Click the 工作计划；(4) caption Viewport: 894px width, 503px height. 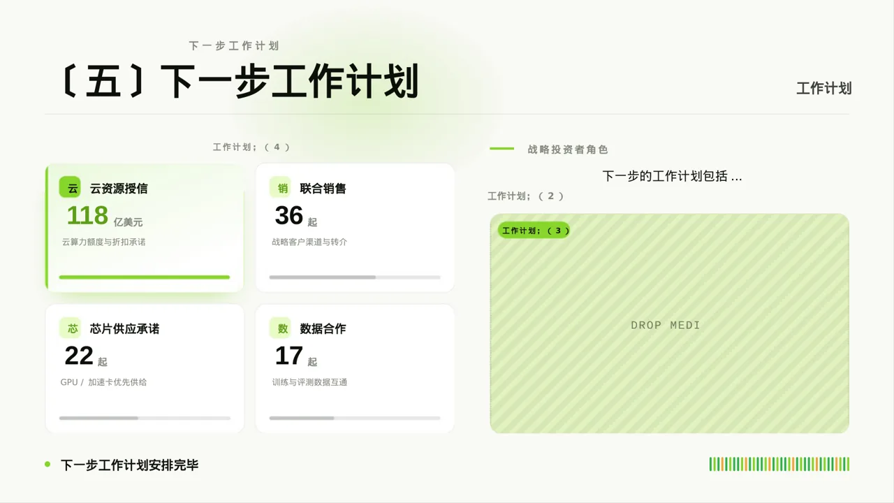pos(251,147)
